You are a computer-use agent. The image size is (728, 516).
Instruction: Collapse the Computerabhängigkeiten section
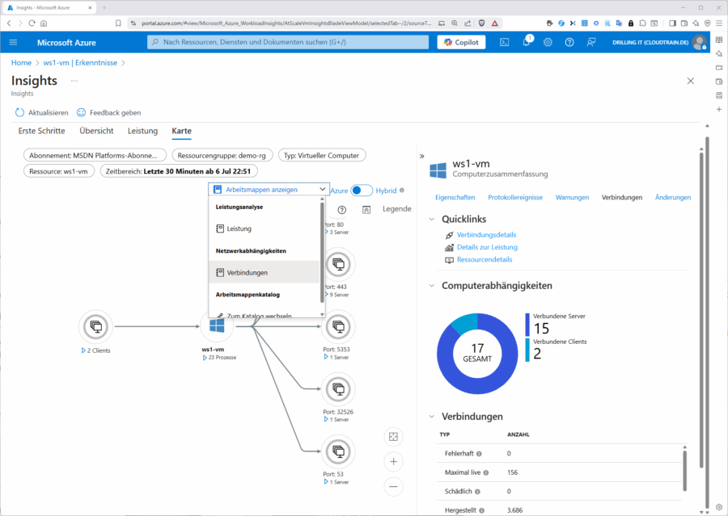coord(432,286)
